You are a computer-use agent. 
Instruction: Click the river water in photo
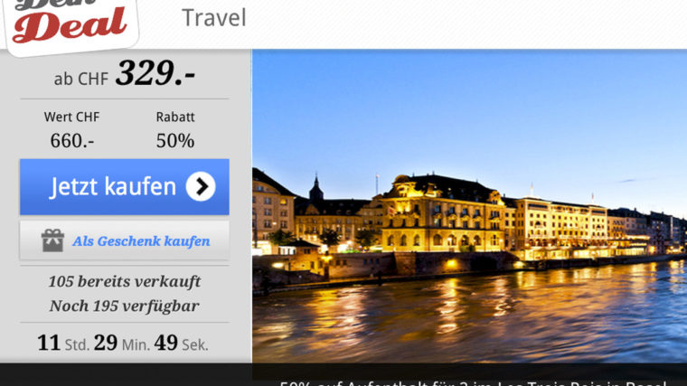click(469, 320)
